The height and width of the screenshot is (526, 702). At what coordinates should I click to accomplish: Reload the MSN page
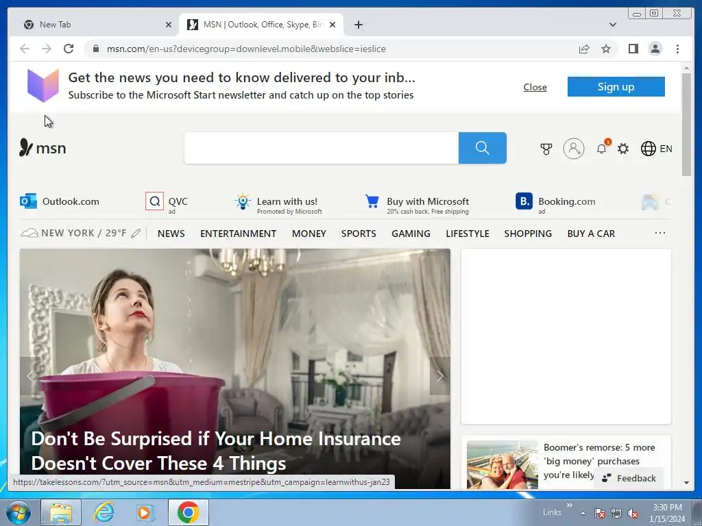[69, 49]
